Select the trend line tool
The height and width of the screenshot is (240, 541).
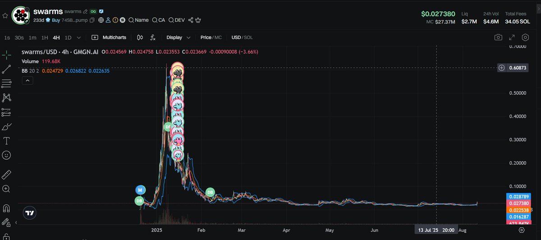click(x=6, y=69)
